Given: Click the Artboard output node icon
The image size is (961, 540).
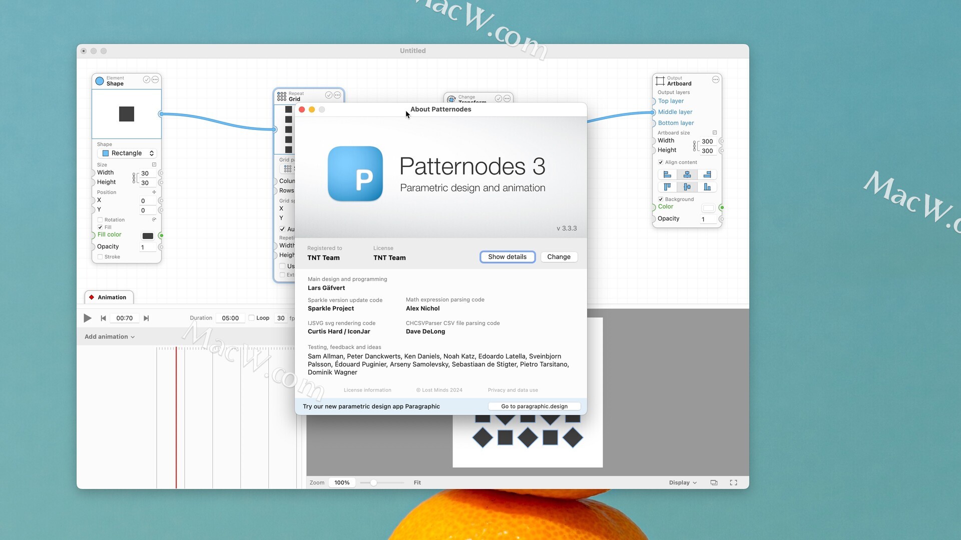Looking at the screenshot, I should [660, 80].
